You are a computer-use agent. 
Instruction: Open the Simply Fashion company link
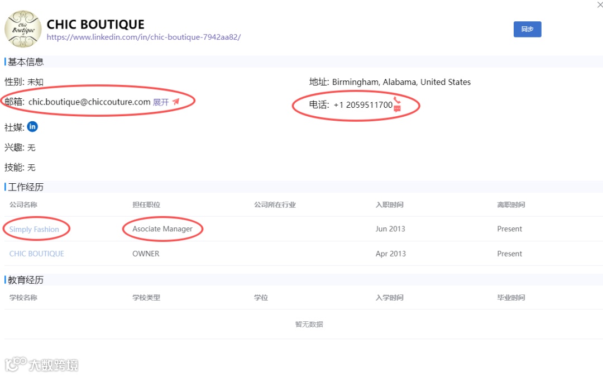[34, 230]
